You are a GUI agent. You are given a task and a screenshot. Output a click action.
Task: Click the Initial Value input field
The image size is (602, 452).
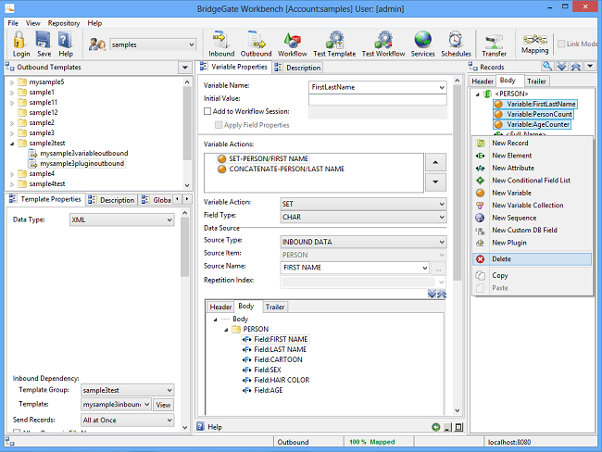[377, 99]
